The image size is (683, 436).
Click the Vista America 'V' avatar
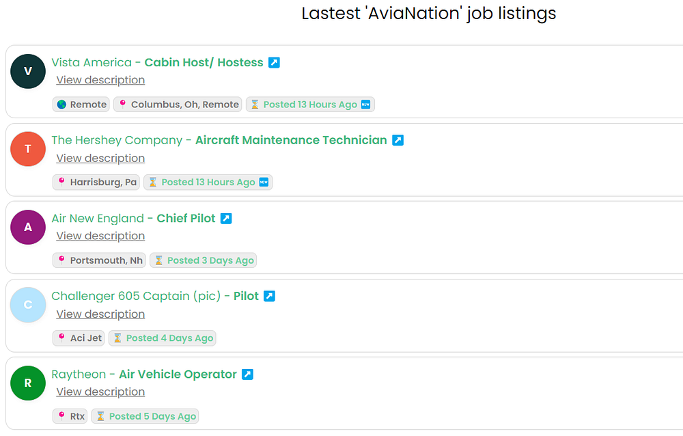pyautogui.click(x=28, y=71)
